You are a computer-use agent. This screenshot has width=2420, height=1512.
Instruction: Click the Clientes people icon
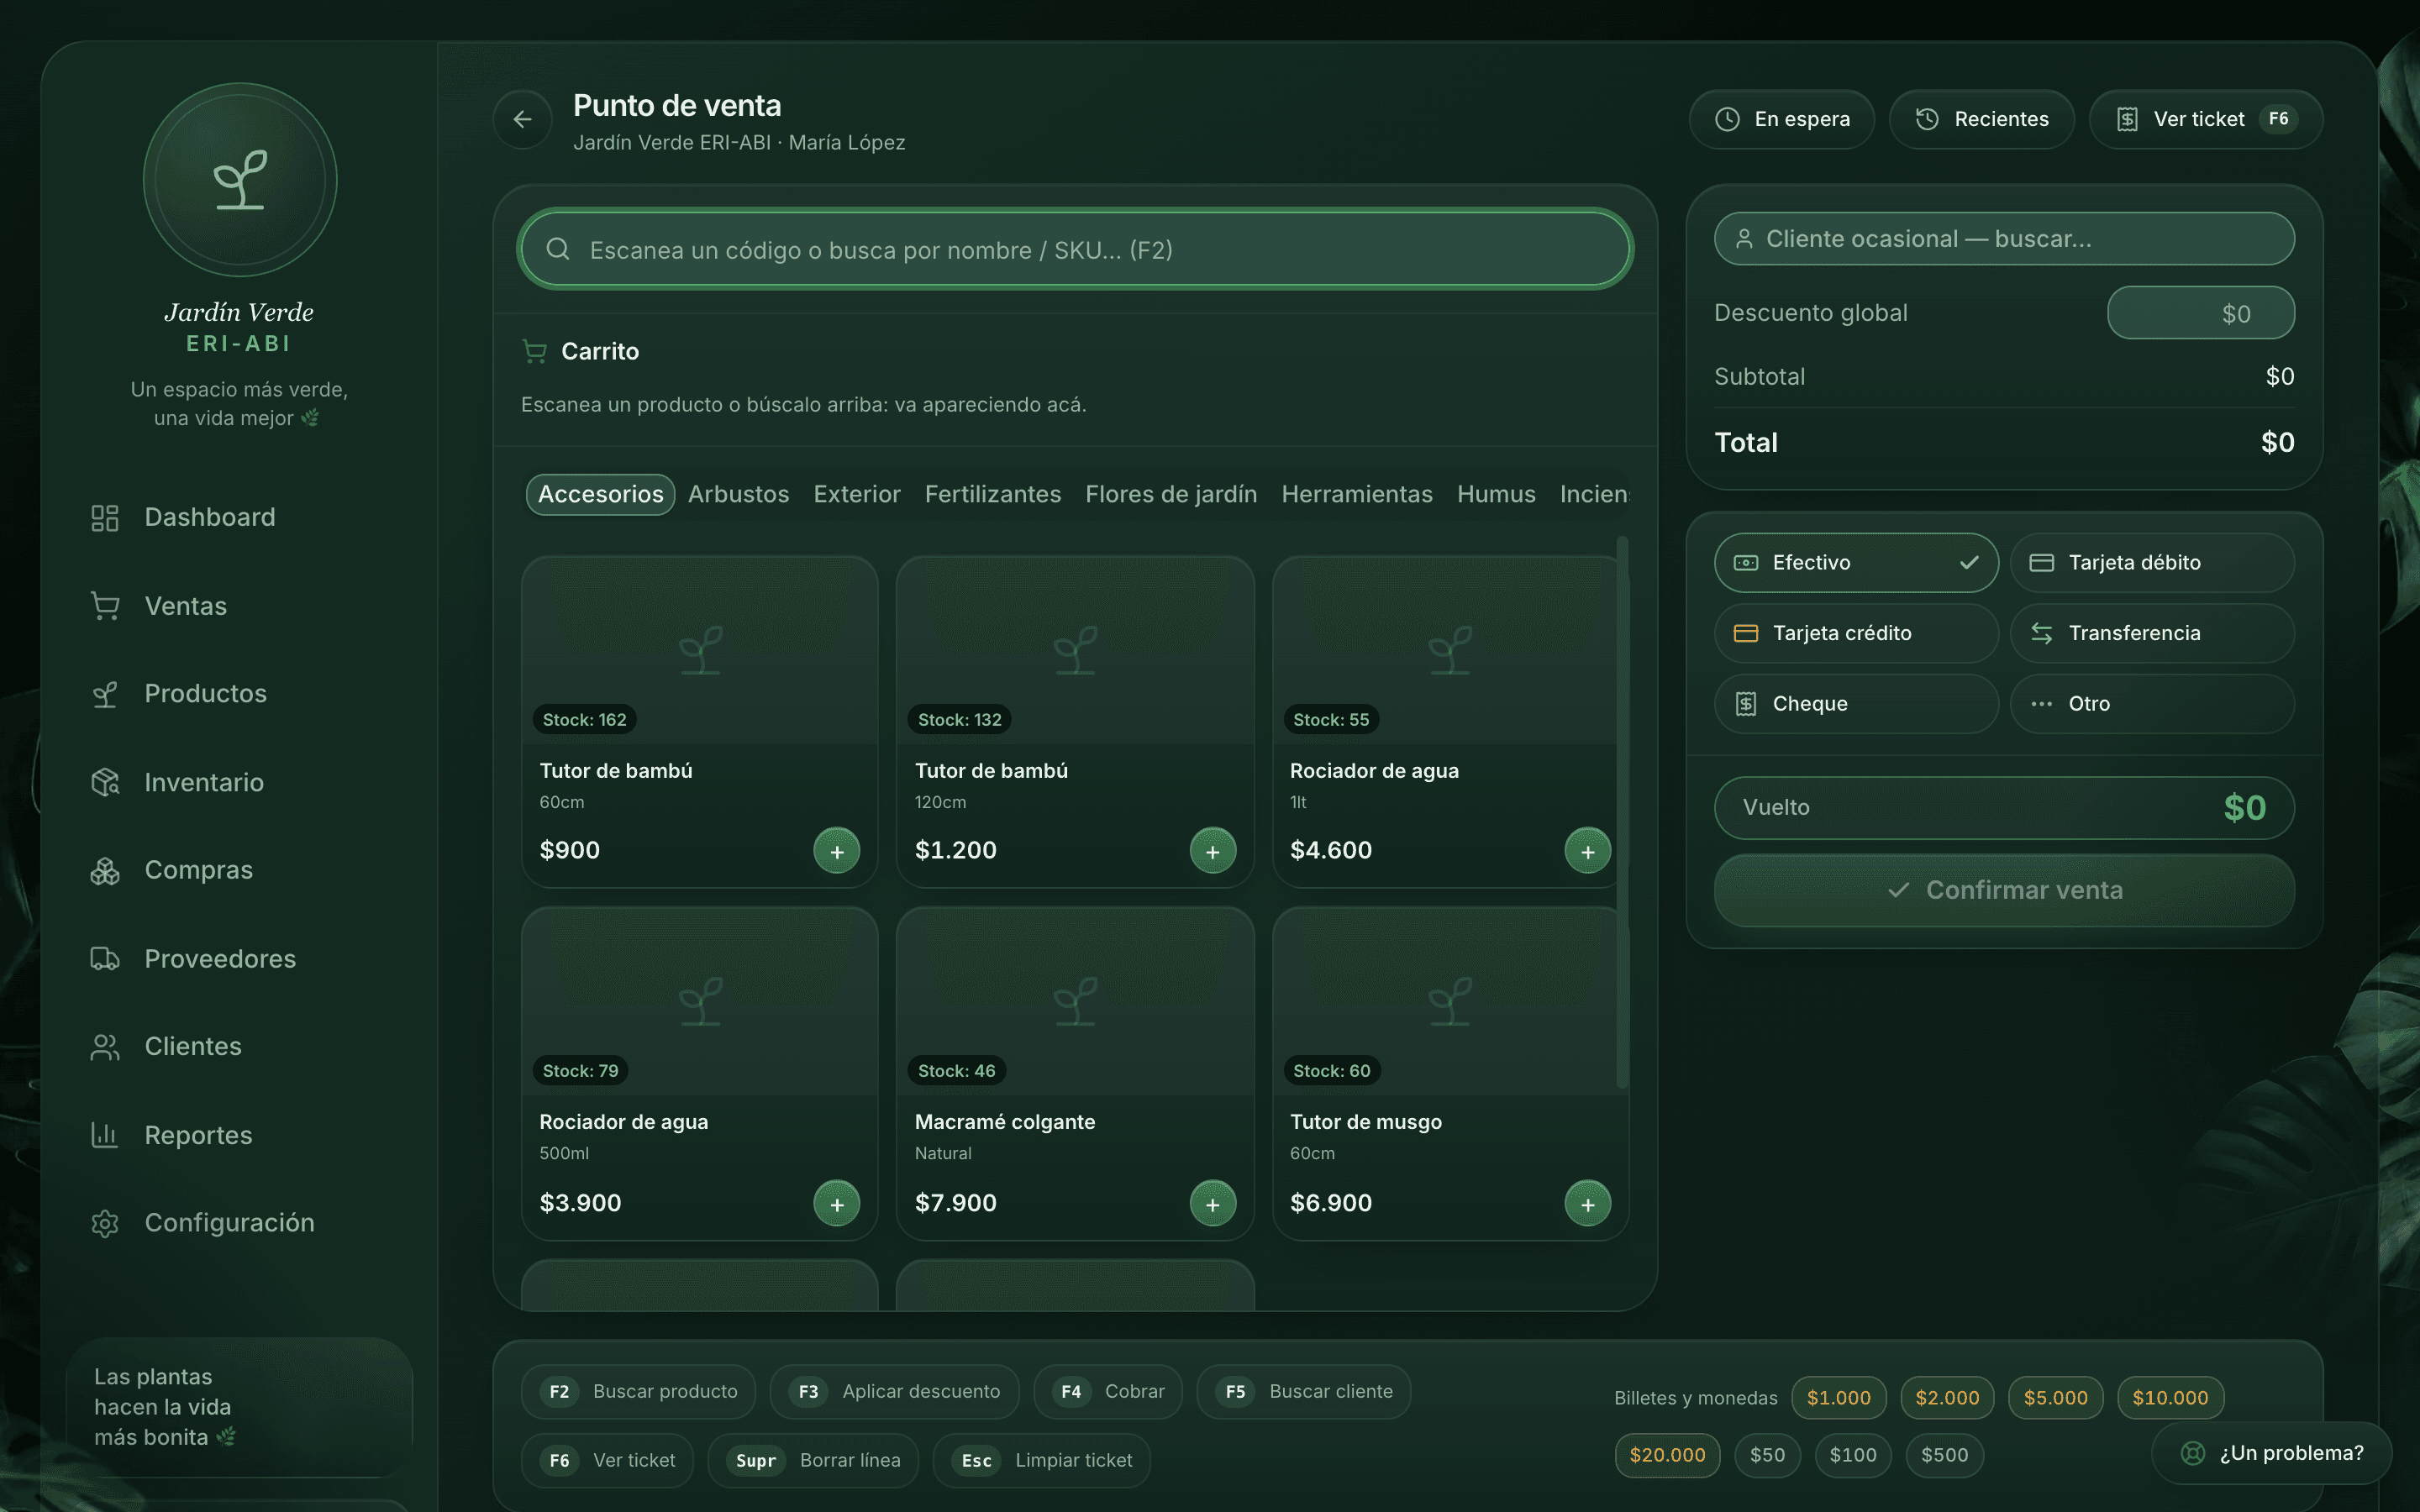click(105, 1046)
